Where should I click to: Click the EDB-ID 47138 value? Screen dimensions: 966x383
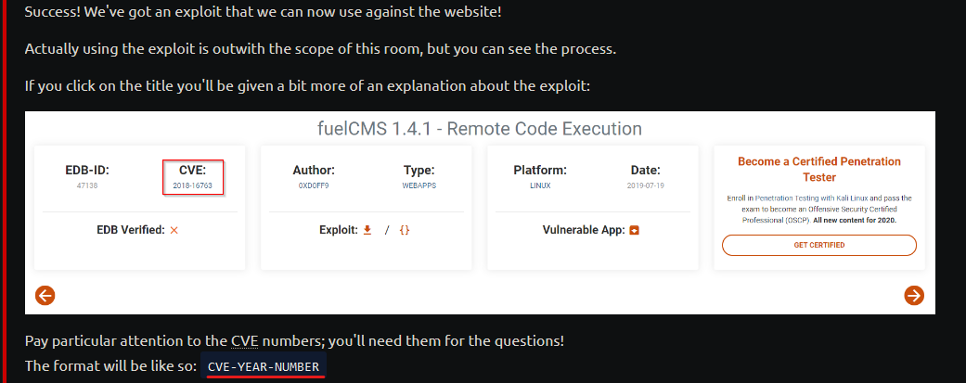[87, 185]
